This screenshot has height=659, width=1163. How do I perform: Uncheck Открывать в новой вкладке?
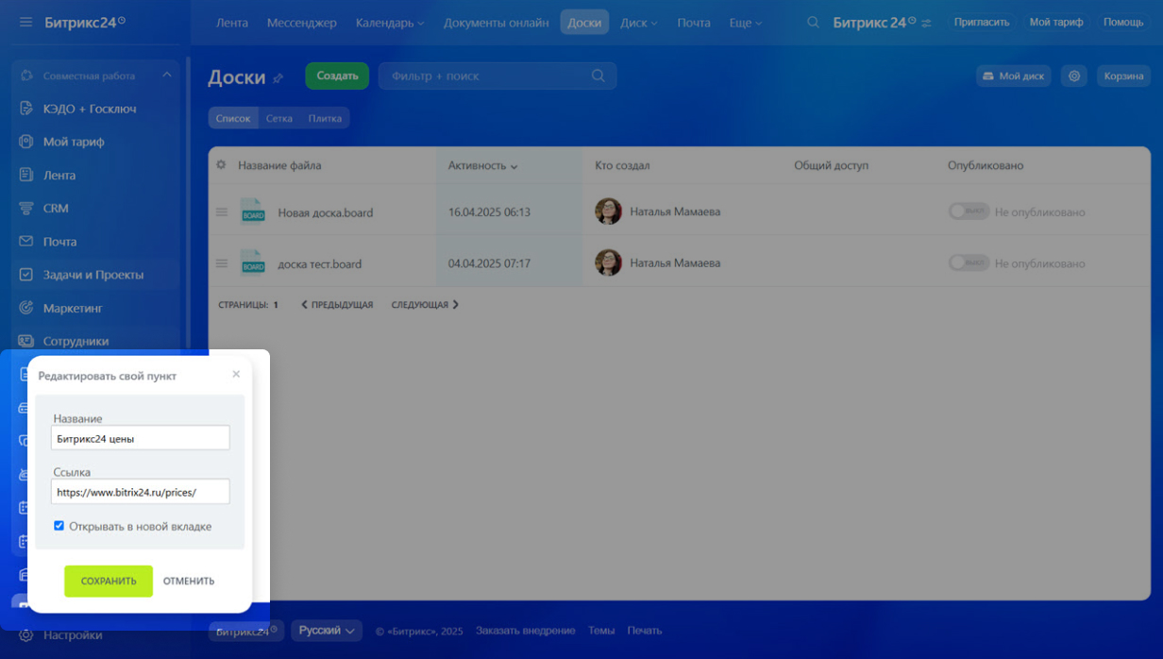click(x=59, y=526)
